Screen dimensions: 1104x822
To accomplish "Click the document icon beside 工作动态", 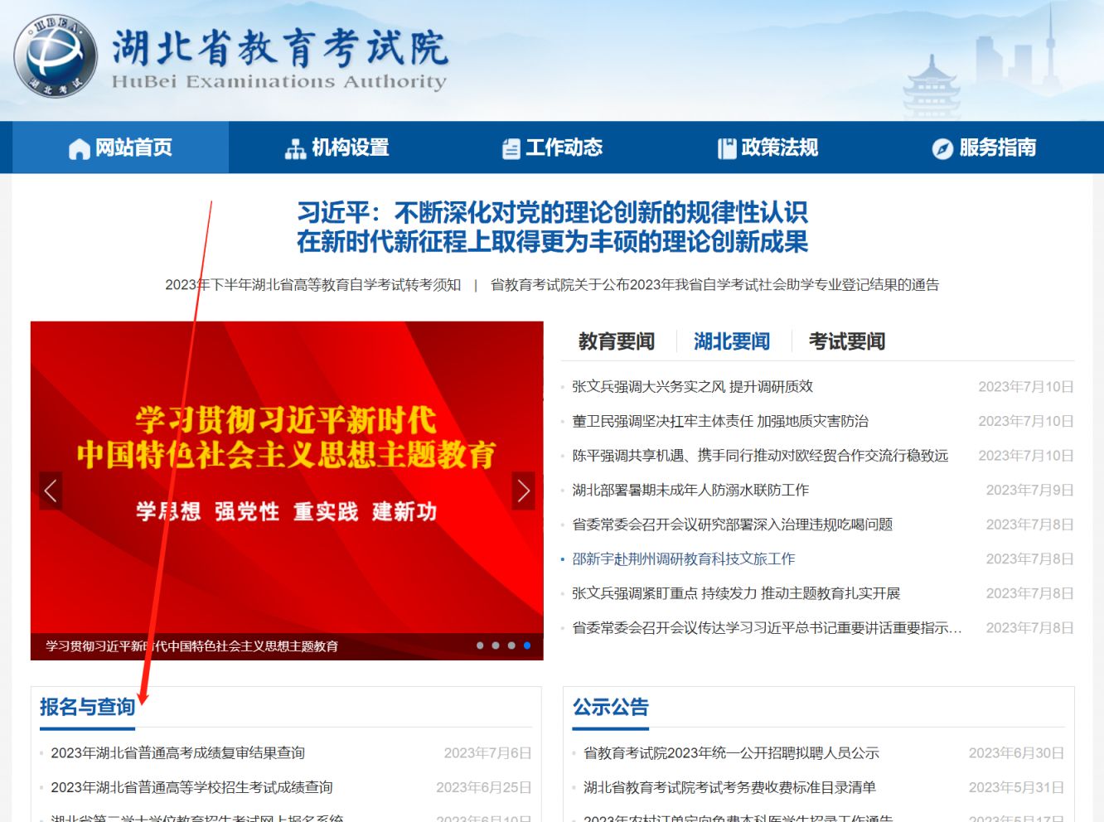I will coord(511,149).
